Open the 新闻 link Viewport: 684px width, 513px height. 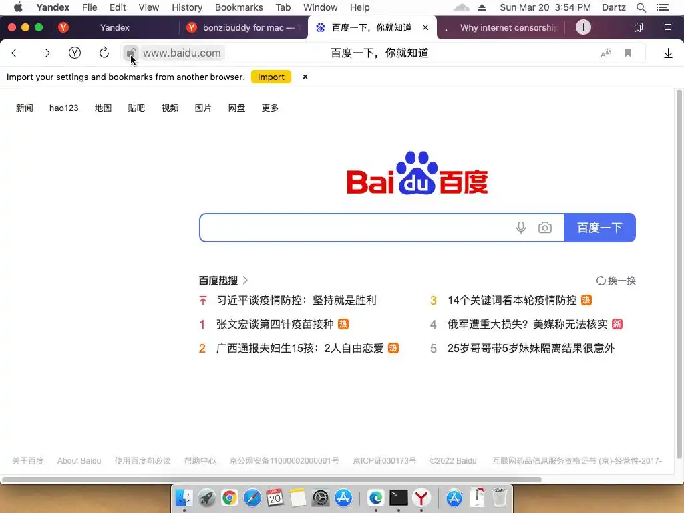(25, 108)
